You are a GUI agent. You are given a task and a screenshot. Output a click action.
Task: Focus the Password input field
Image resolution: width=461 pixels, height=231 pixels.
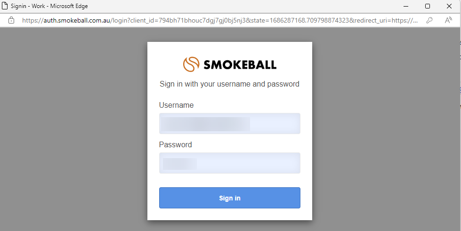click(229, 163)
